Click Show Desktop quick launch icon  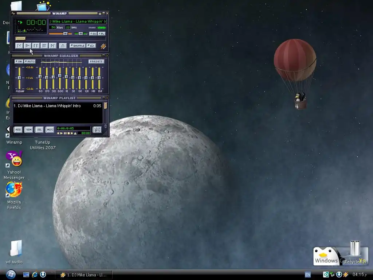(x=26, y=275)
